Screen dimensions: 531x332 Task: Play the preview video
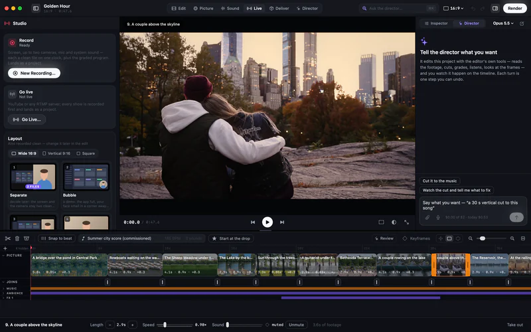point(267,222)
